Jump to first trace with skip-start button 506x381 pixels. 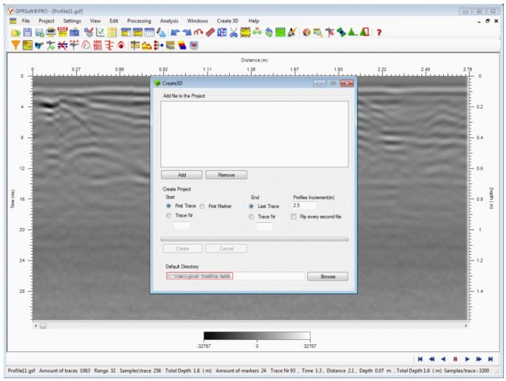point(420,358)
